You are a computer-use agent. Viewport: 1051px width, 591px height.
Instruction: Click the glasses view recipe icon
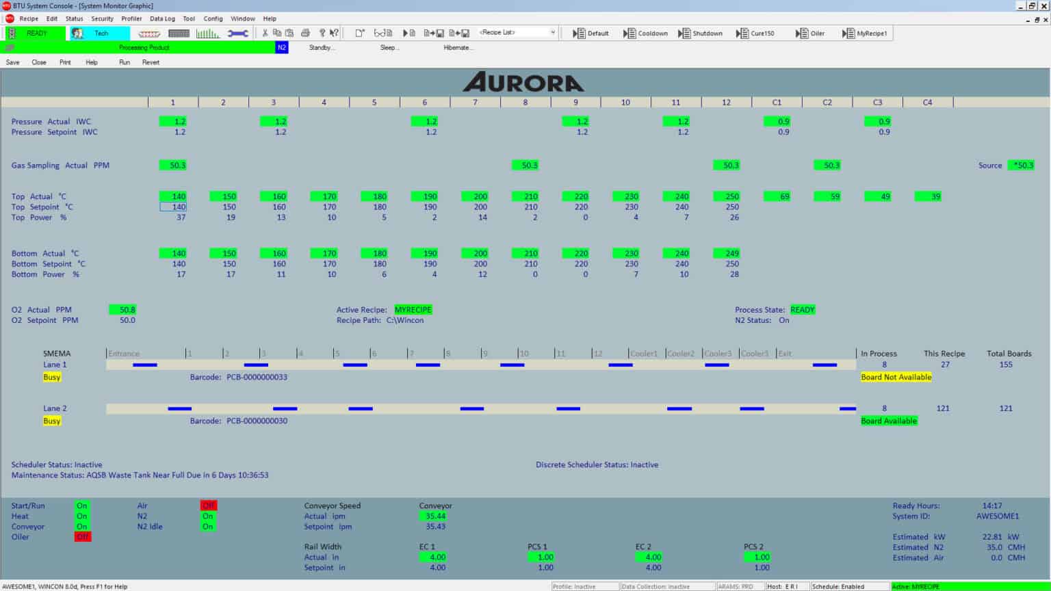click(x=383, y=33)
